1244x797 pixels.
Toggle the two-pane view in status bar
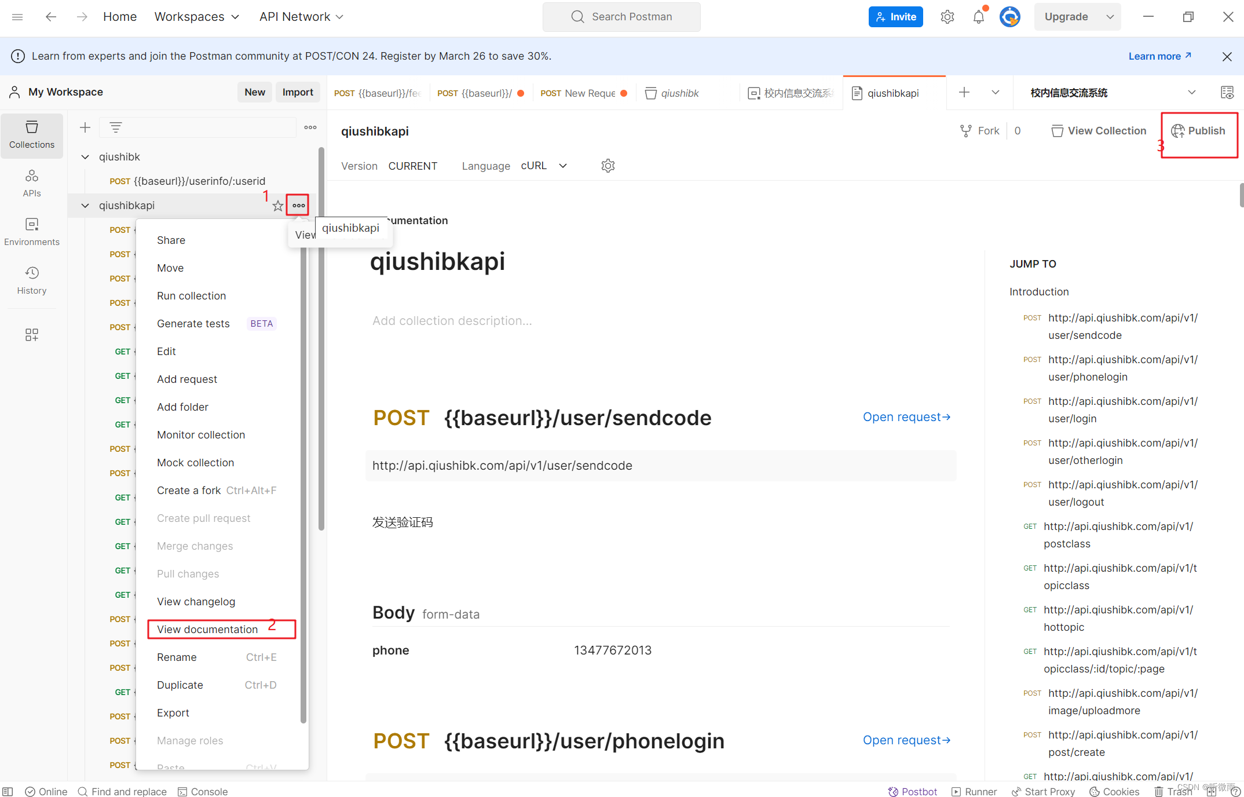(x=8, y=791)
